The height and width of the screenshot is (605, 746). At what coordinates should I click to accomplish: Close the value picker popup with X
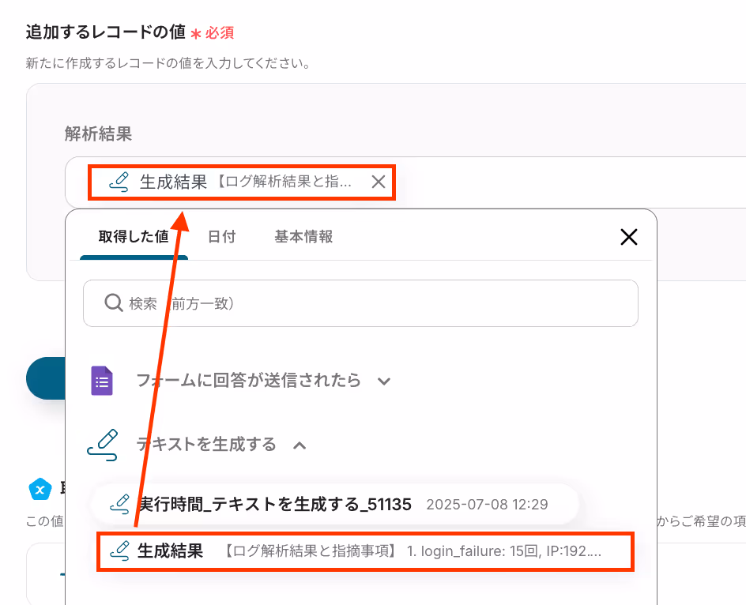click(628, 236)
